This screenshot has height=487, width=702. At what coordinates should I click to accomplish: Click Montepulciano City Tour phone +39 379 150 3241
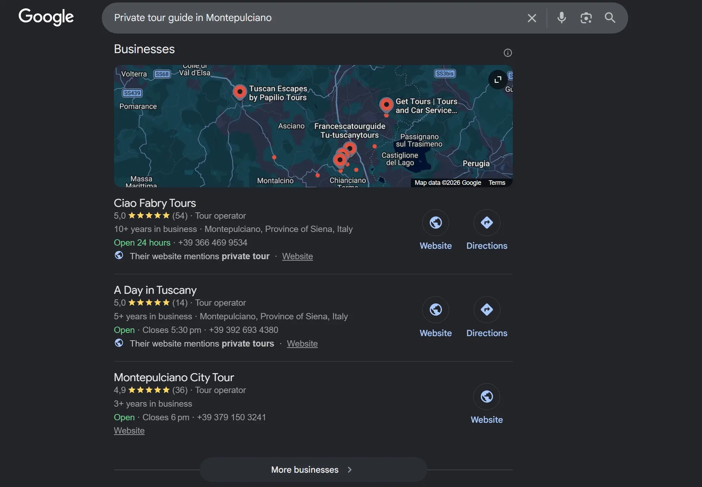[232, 417]
